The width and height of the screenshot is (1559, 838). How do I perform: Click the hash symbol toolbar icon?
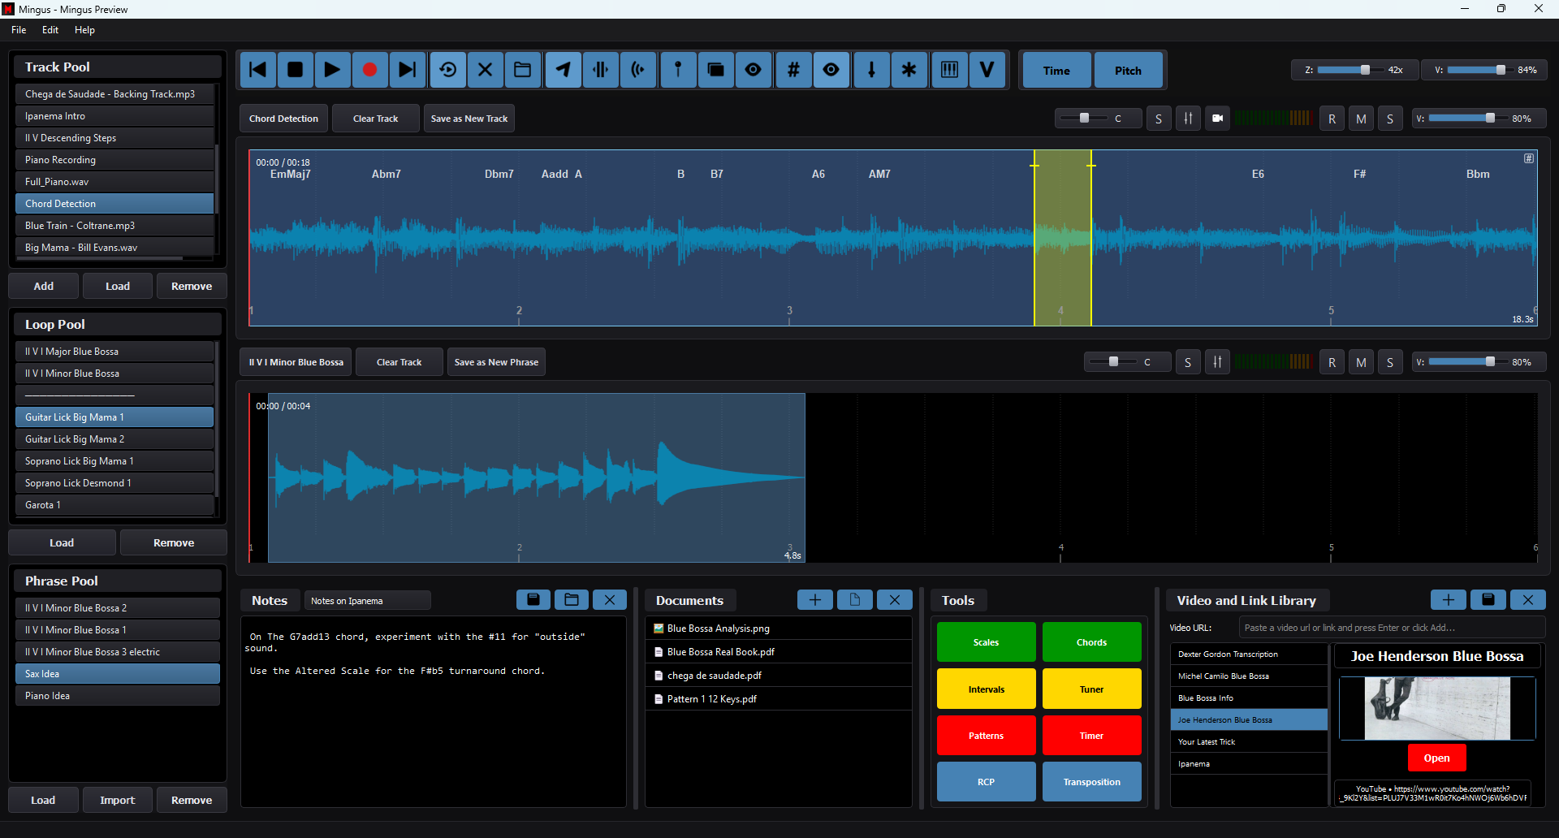793,70
